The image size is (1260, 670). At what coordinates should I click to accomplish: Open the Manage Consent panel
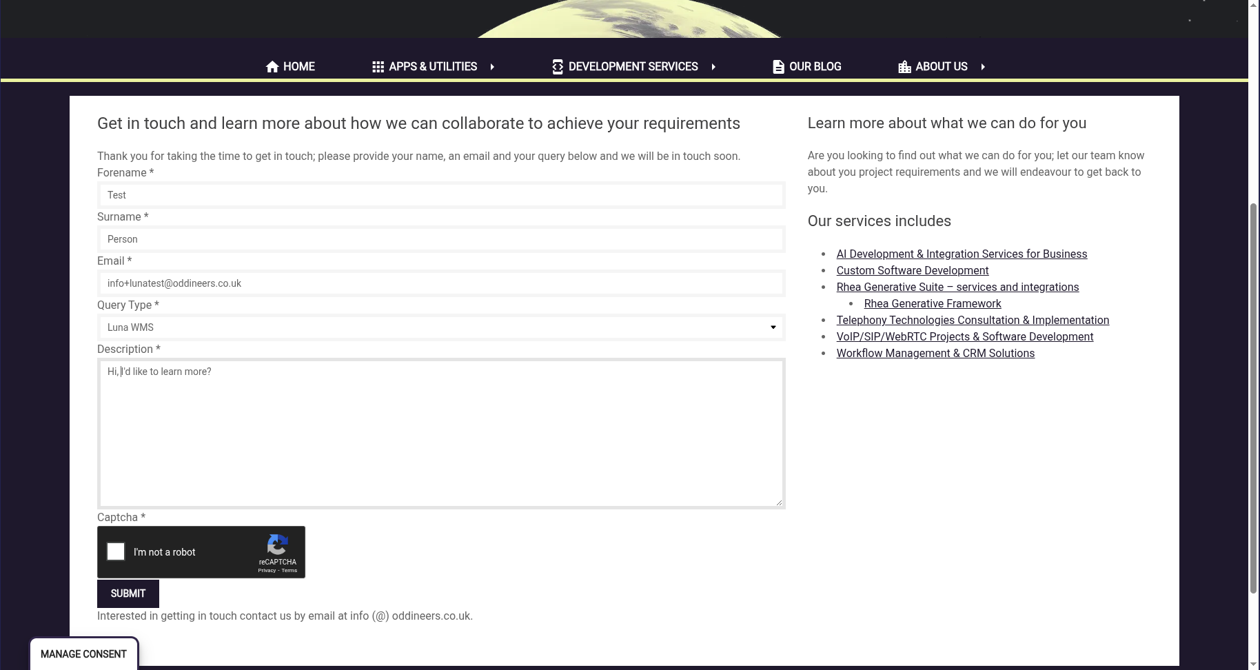tap(84, 654)
